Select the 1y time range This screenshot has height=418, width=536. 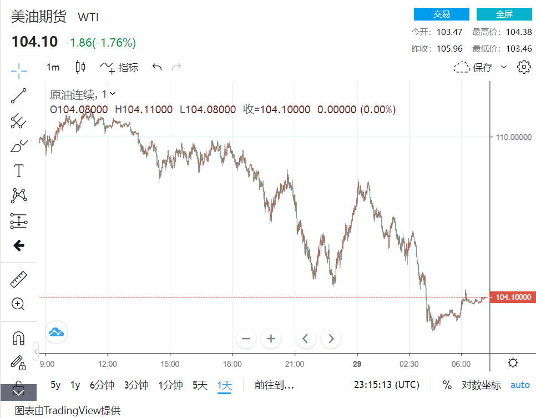click(x=75, y=385)
